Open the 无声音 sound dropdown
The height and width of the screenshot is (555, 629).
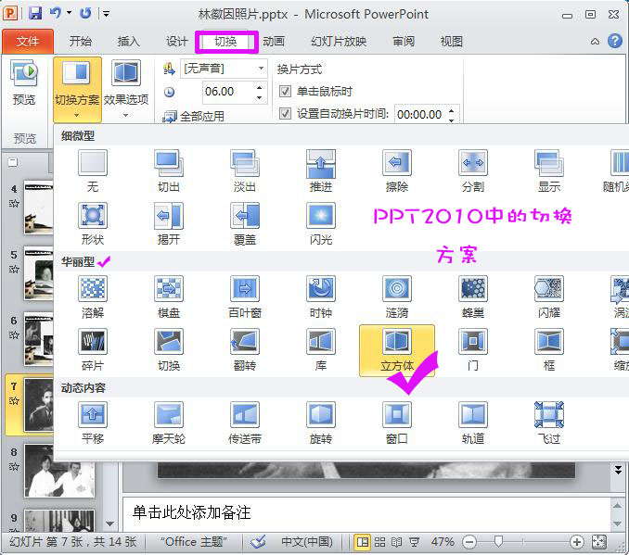(261, 69)
